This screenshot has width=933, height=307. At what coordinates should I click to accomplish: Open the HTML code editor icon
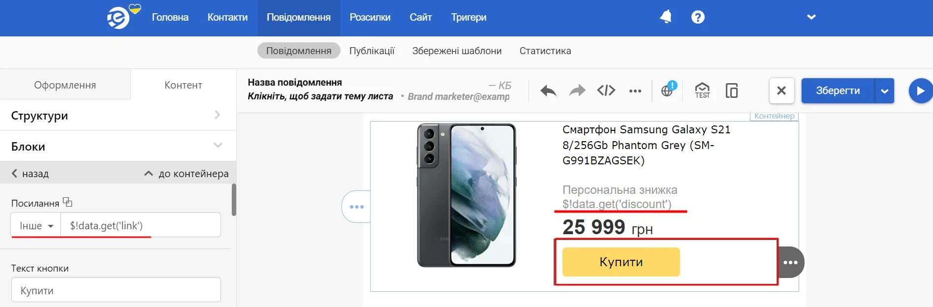click(606, 91)
